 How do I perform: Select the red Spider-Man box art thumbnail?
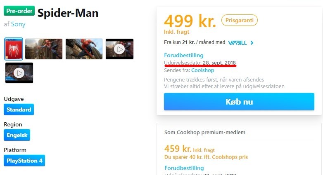click(x=14, y=49)
